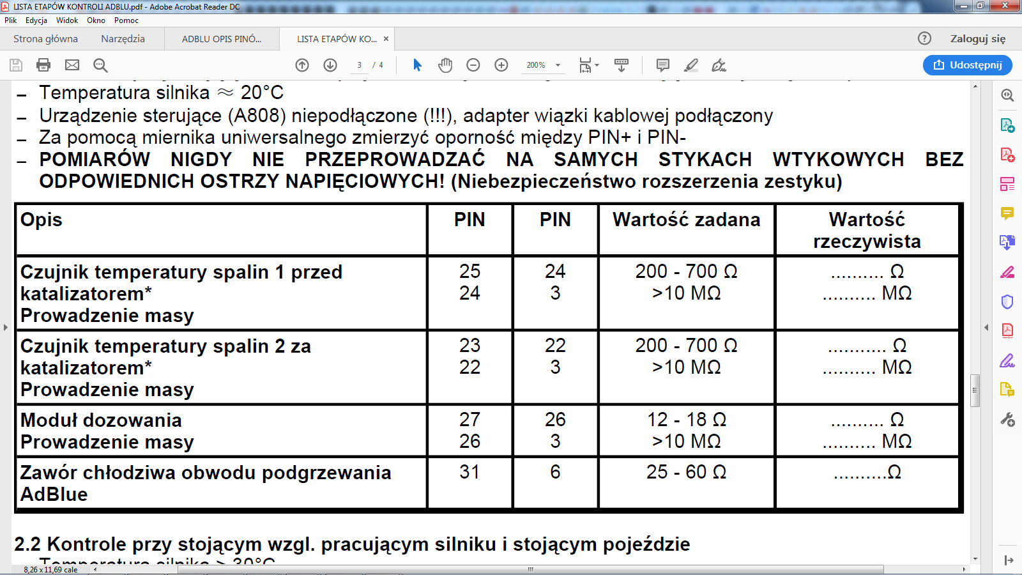Open pink Fill & Sign sidebar tool
1022x575 pixels.
(x=1007, y=272)
